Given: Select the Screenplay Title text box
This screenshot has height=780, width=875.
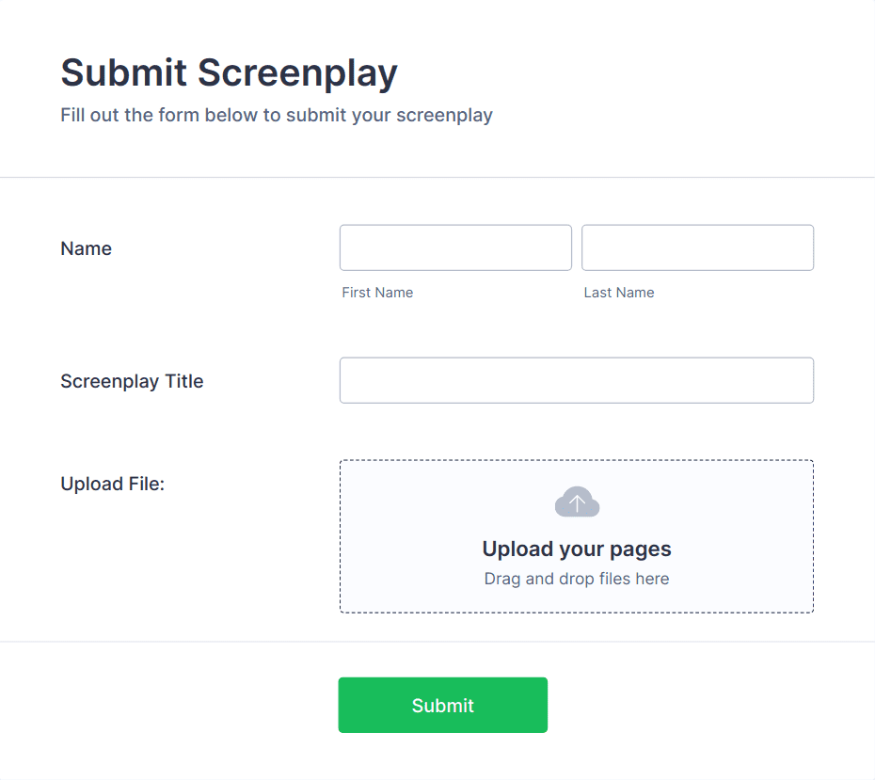Looking at the screenshot, I should [577, 380].
